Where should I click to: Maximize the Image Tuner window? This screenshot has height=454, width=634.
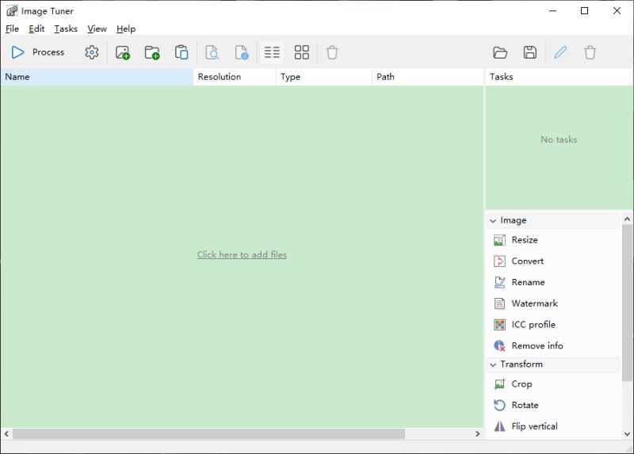[584, 11]
